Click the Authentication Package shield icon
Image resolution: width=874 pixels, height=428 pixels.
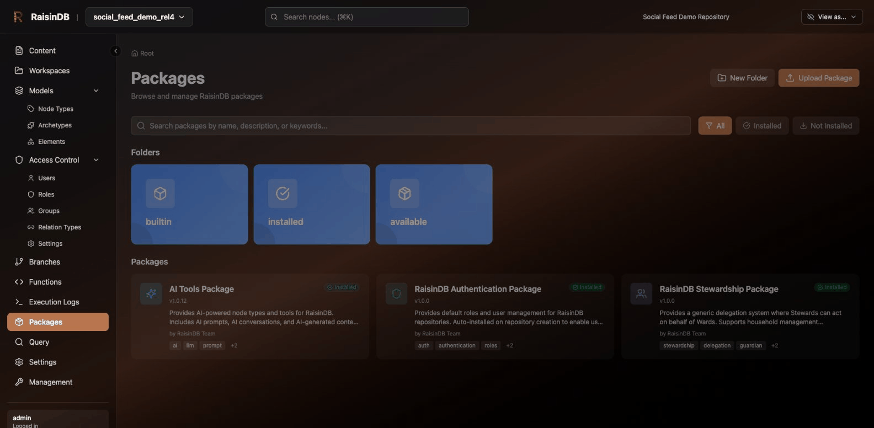pyautogui.click(x=396, y=294)
